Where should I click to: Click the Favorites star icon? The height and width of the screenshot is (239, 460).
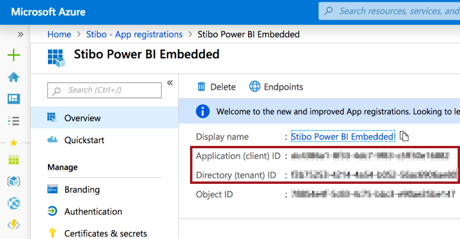[14, 142]
